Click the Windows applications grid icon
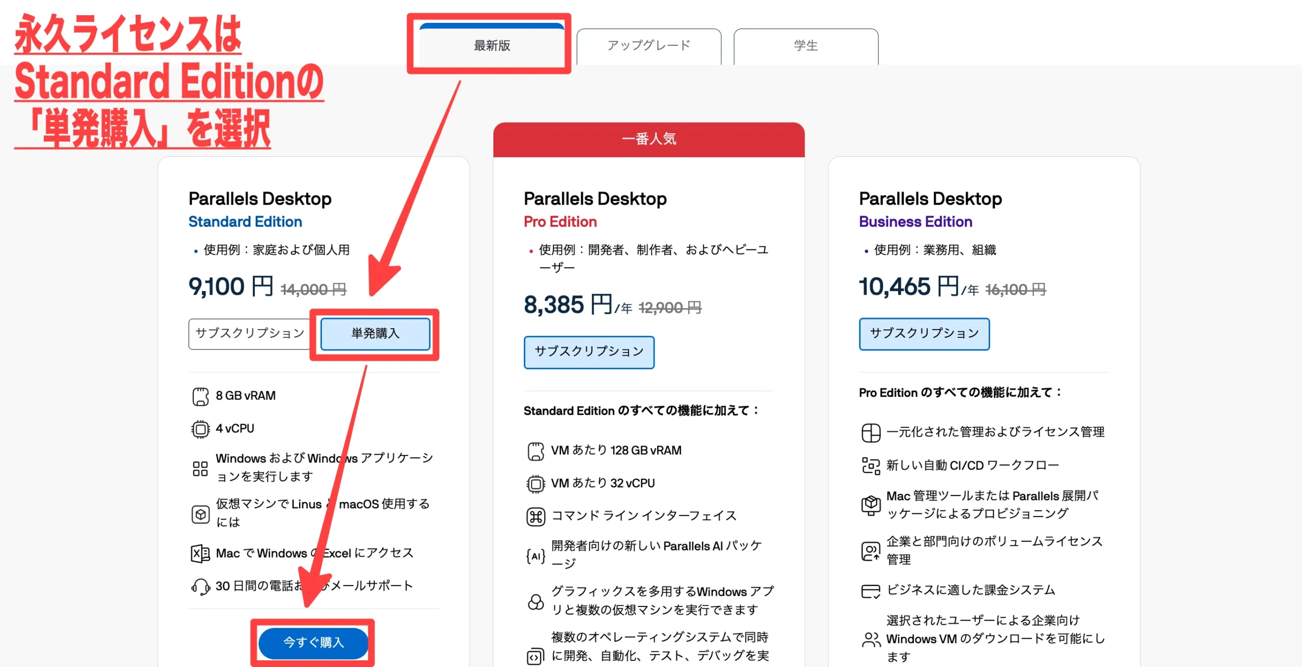 [200, 468]
